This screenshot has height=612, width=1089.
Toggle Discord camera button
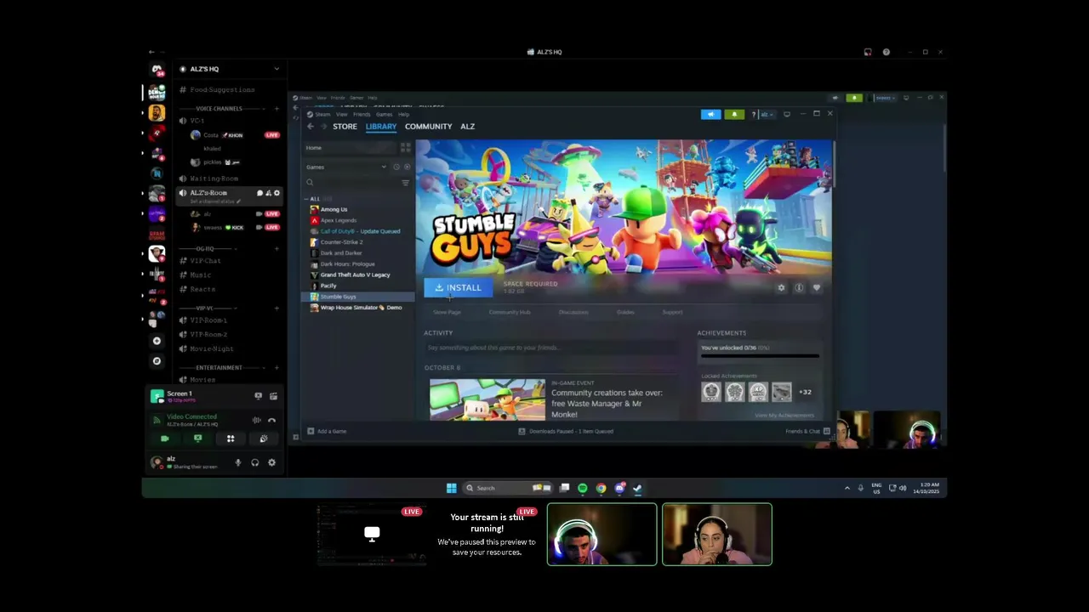165,439
